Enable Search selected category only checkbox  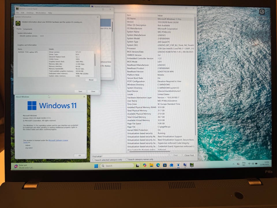click(93, 160)
